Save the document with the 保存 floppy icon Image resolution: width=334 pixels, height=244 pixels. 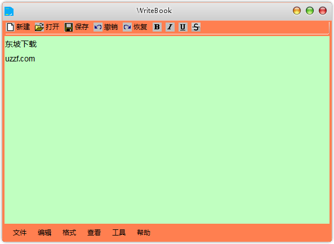(69, 27)
